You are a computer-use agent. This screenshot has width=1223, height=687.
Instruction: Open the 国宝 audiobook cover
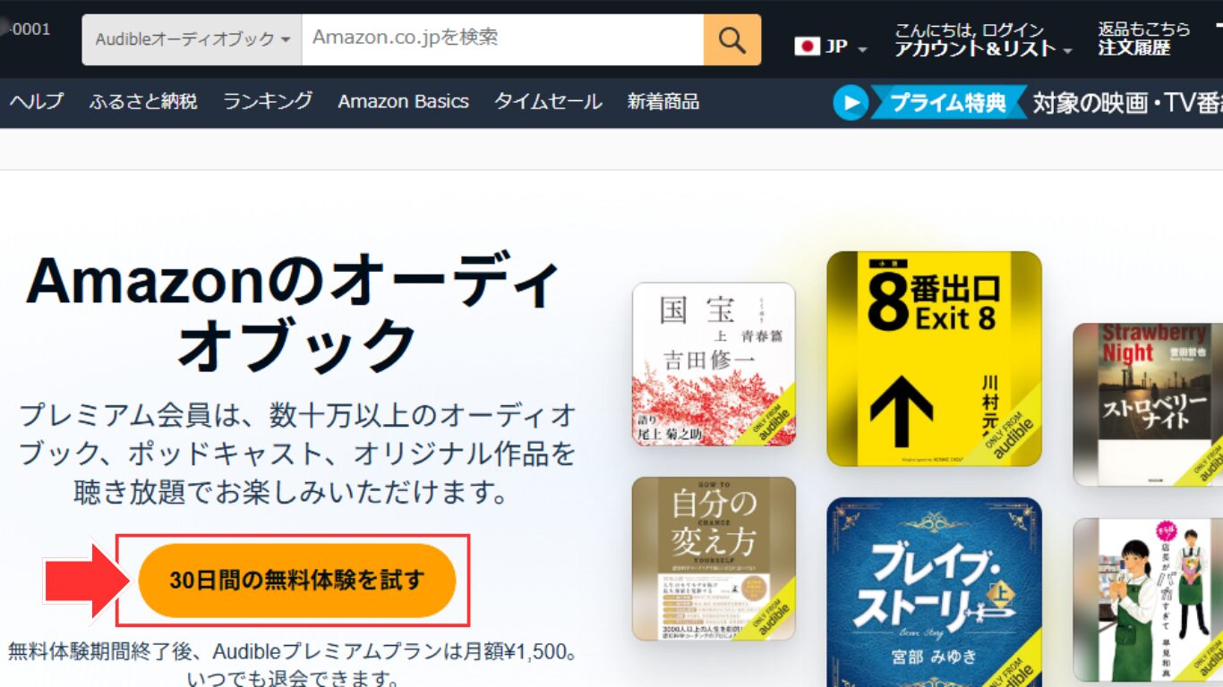tap(714, 364)
